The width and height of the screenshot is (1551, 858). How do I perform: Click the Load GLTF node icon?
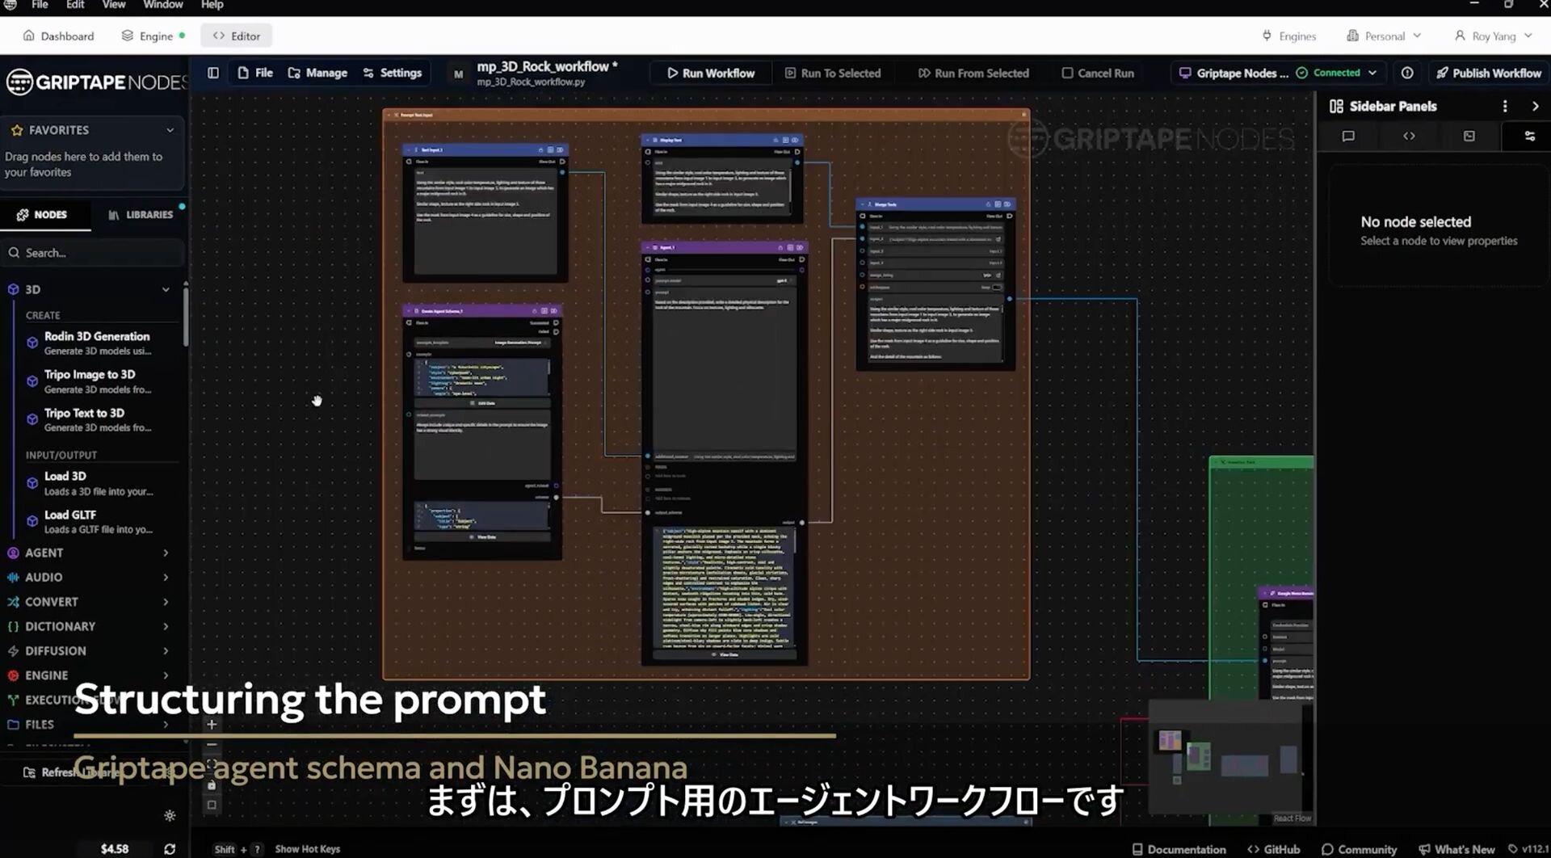pyautogui.click(x=32, y=521)
